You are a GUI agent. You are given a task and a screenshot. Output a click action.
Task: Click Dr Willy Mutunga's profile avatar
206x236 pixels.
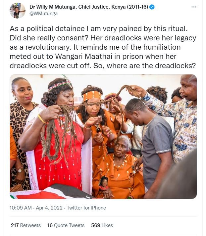coord(18,11)
